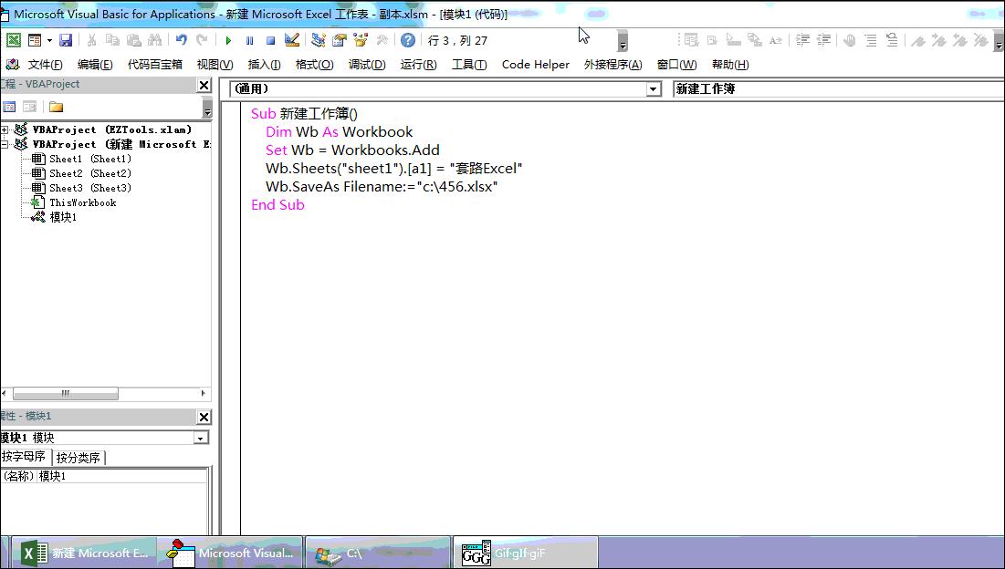Open the 外接程序(A) menu

pyautogui.click(x=612, y=65)
